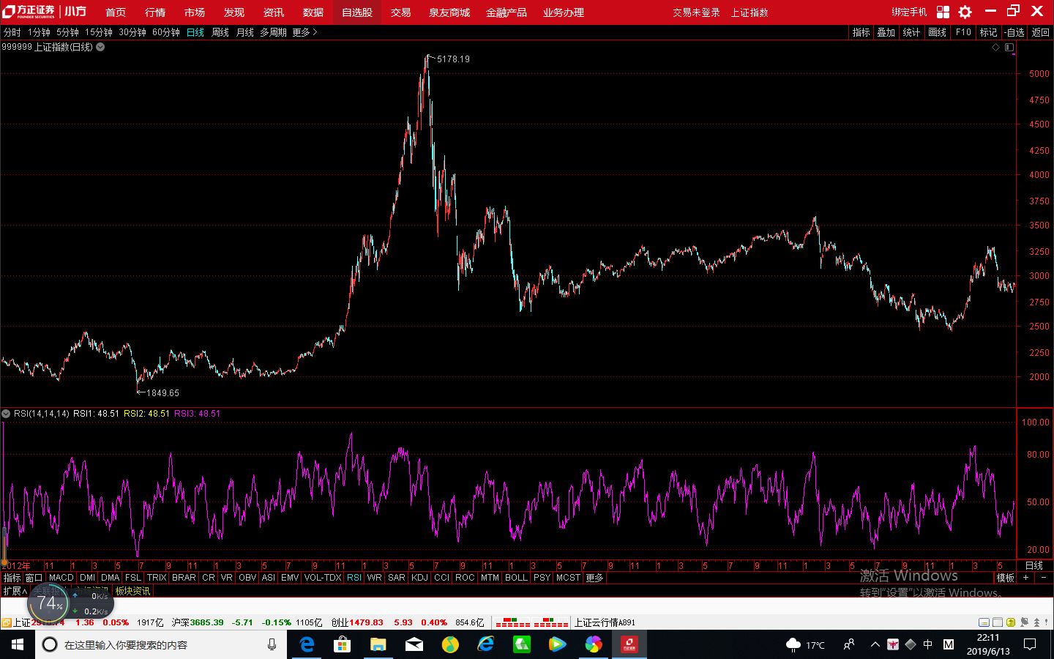The image size is (1054, 659).
Task: Click the diamond marker icon above price axis
Action: pos(995,47)
